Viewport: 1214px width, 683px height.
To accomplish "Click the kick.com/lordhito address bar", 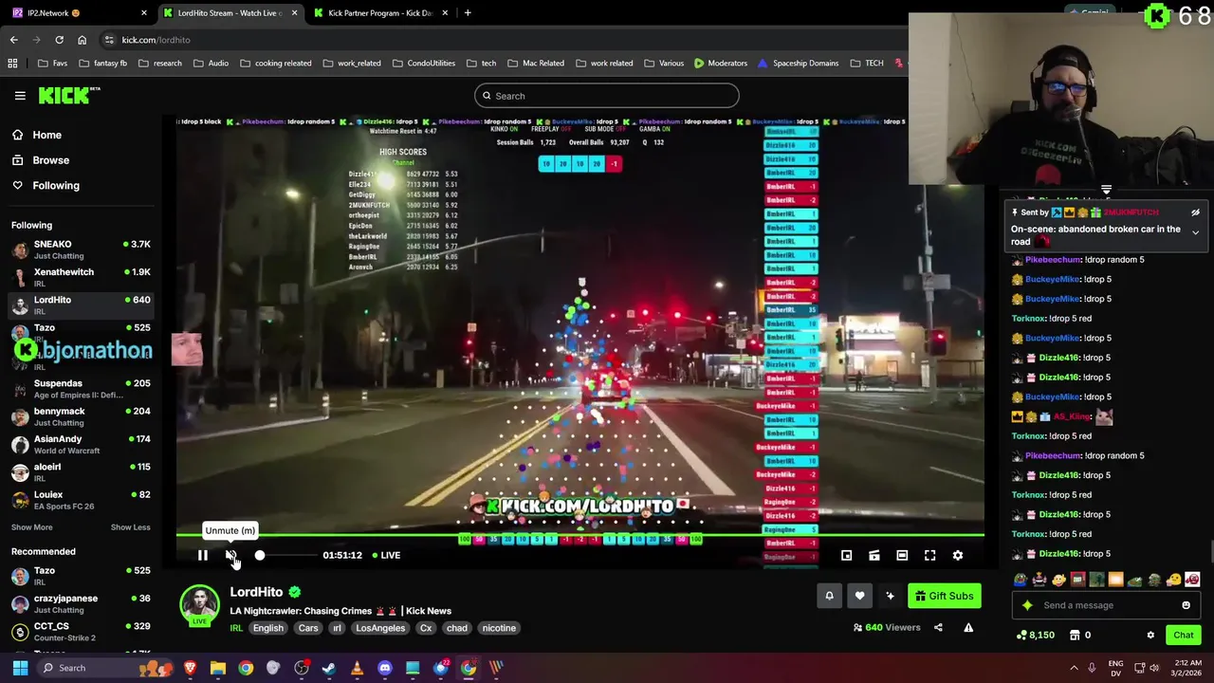I will 156,40.
